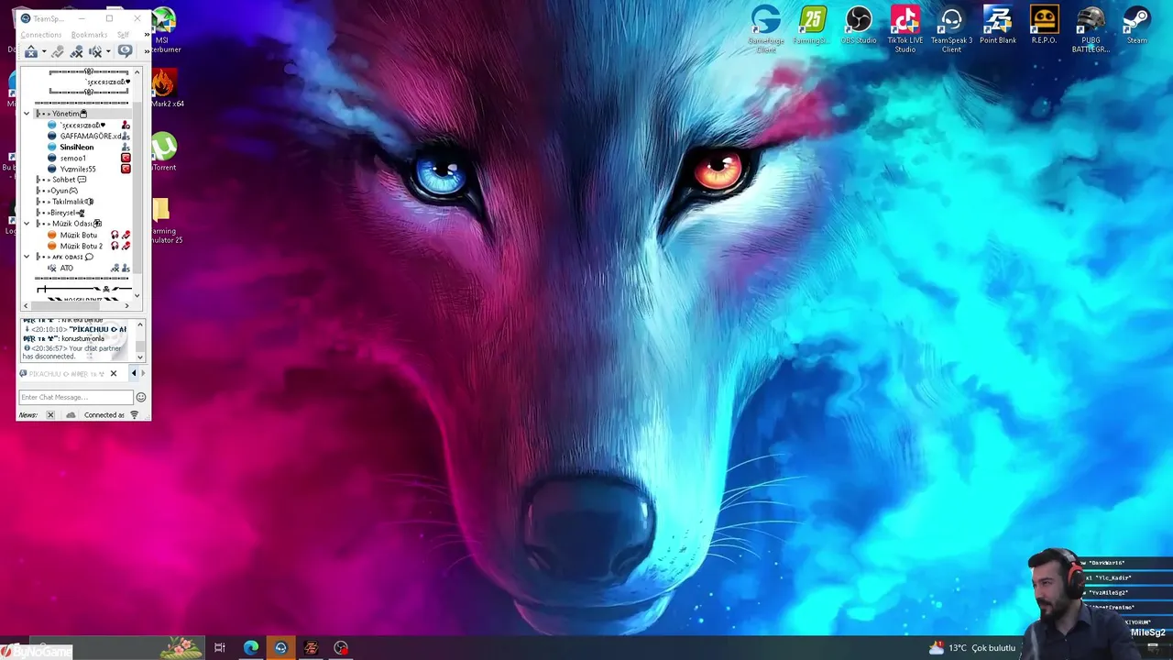Toggle Mute Microphone toolbar icon
Screen dimensions: 1173x660
[77, 51]
